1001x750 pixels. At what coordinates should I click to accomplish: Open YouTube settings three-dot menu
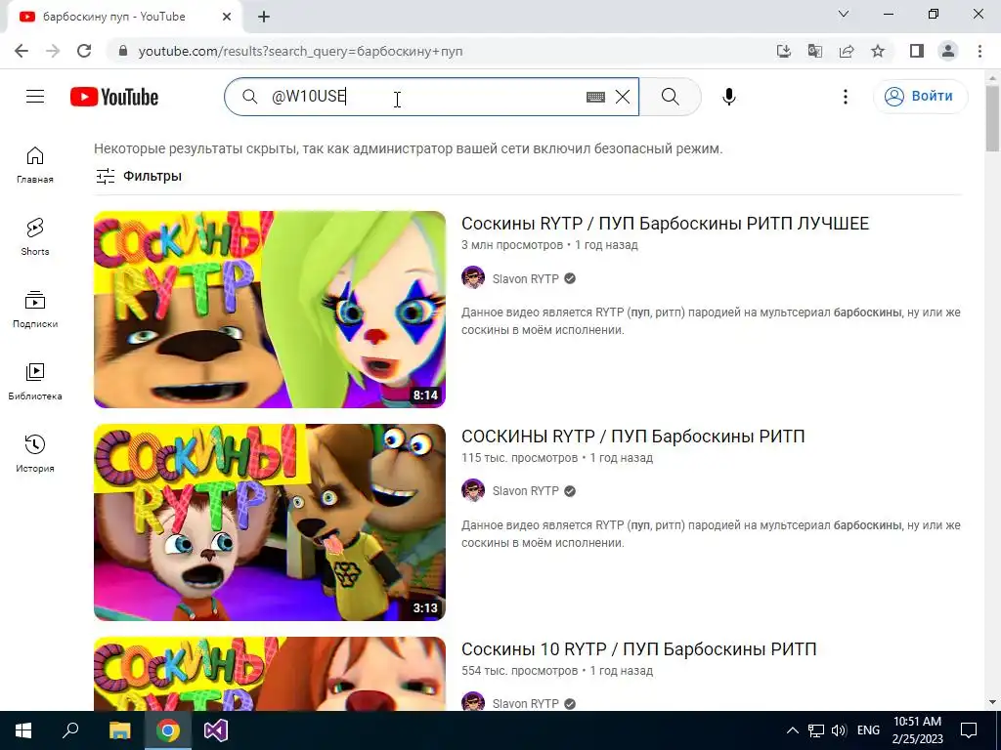(x=846, y=97)
